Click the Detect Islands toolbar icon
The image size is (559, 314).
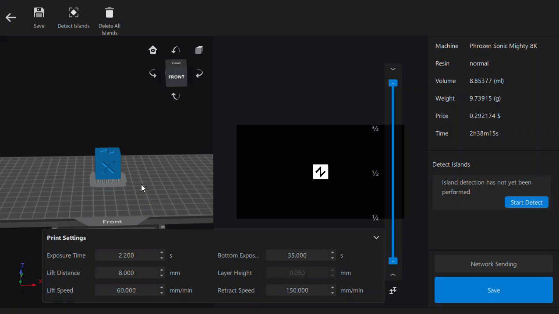point(74,13)
